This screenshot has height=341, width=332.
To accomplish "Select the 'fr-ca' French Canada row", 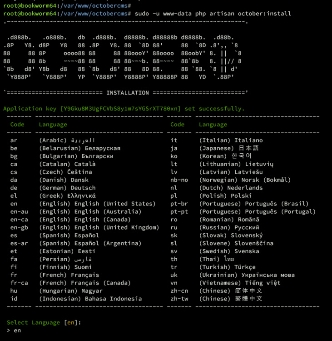I will pos(70,283).
